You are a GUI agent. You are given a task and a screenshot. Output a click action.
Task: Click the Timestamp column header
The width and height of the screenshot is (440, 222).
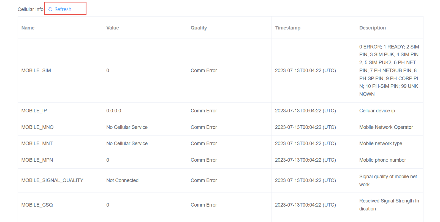(288, 28)
